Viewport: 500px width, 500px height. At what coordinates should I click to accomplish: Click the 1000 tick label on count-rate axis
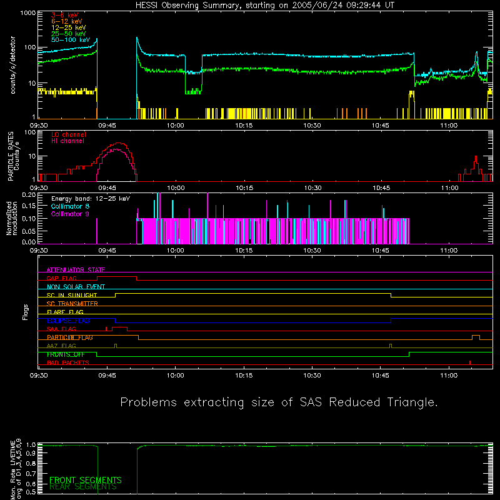[x=27, y=13]
